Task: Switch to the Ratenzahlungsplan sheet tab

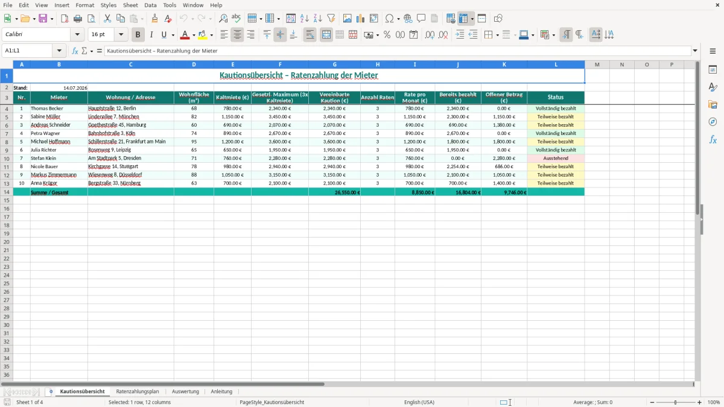Action: 138,391
